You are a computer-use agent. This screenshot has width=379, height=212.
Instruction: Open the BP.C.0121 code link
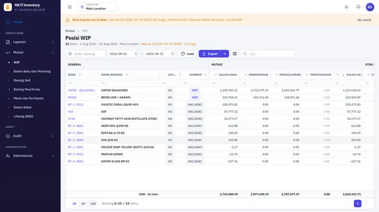point(75,105)
